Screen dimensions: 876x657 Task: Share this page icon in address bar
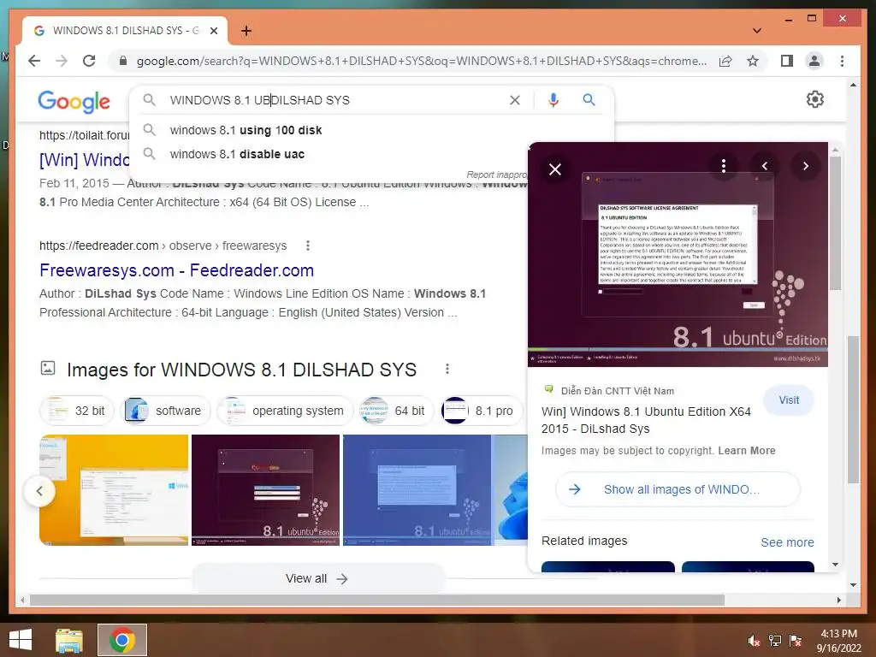(725, 61)
